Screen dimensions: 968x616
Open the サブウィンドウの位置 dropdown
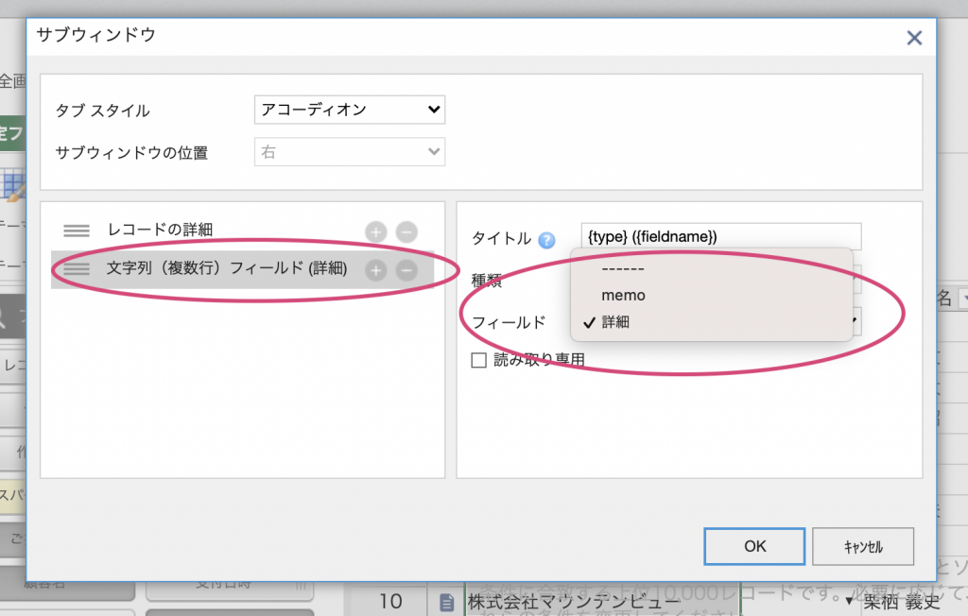pos(350,152)
